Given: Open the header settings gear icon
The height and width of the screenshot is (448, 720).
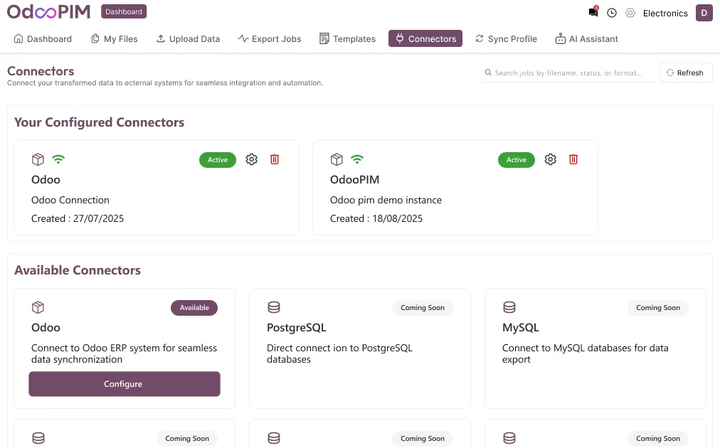Looking at the screenshot, I should click(x=630, y=13).
